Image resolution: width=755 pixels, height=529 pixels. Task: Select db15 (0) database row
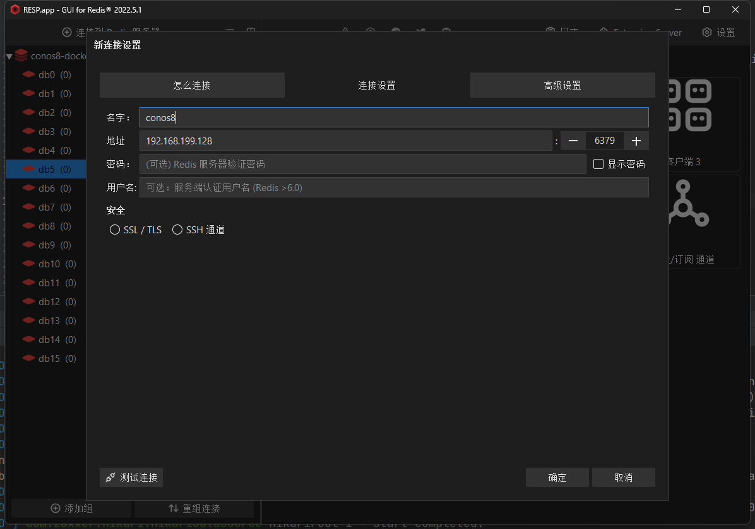pyautogui.click(x=45, y=358)
